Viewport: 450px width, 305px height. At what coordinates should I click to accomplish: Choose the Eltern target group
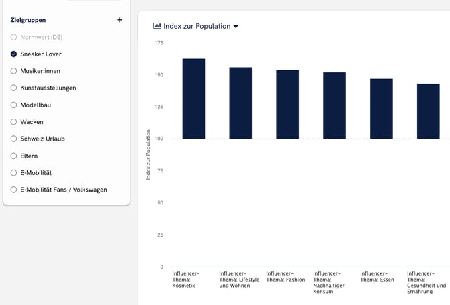14,156
